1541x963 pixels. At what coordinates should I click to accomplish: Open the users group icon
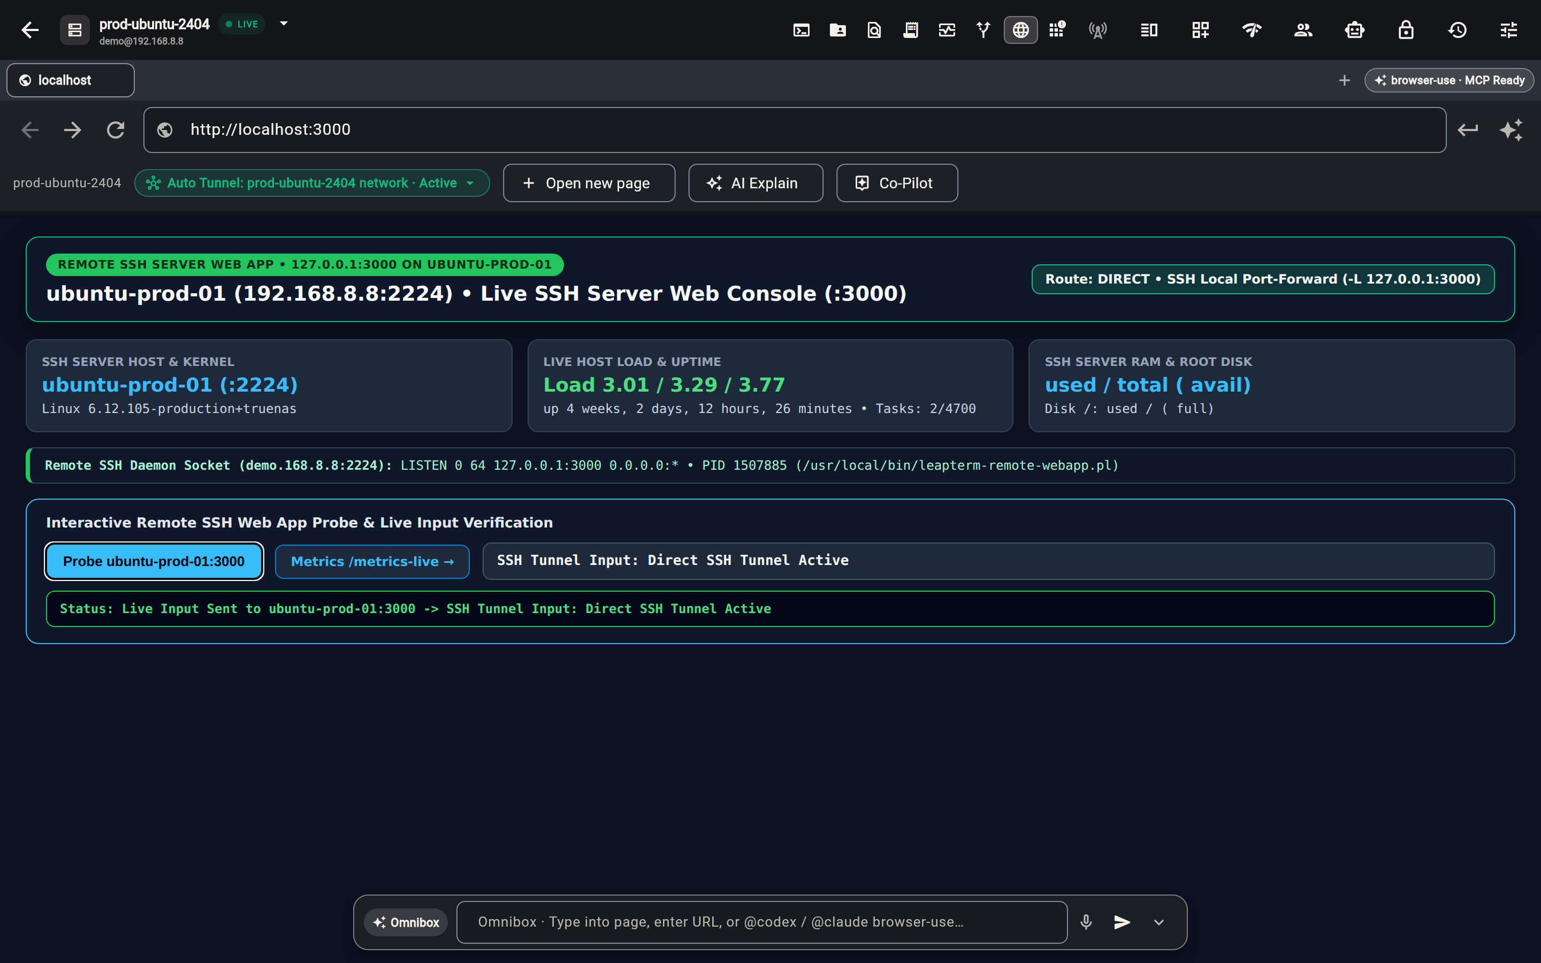click(x=1303, y=30)
